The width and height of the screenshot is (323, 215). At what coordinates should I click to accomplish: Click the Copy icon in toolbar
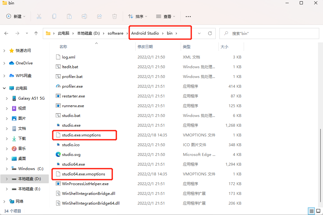pos(54,16)
